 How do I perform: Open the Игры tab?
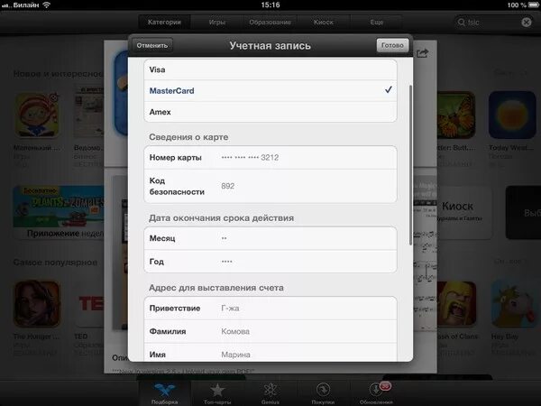point(217,22)
